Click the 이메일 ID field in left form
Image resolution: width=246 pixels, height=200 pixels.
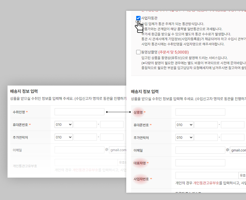(79, 150)
